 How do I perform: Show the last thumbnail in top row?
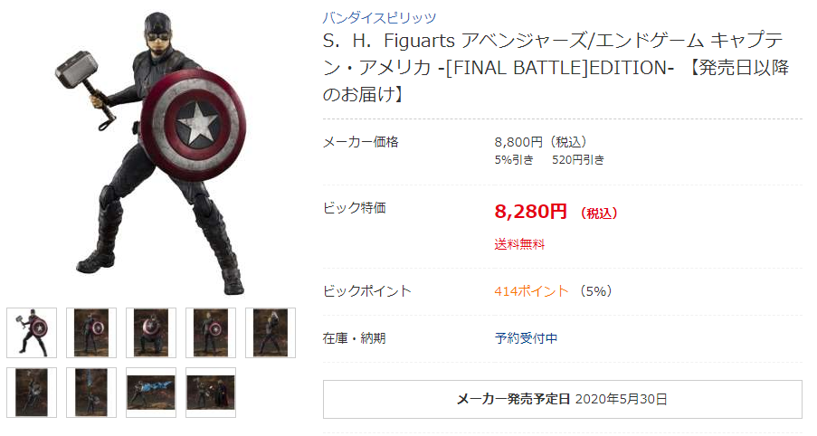(x=271, y=332)
